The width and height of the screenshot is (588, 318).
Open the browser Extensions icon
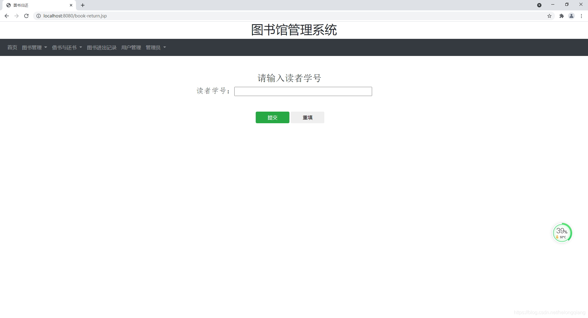[x=562, y=16]
